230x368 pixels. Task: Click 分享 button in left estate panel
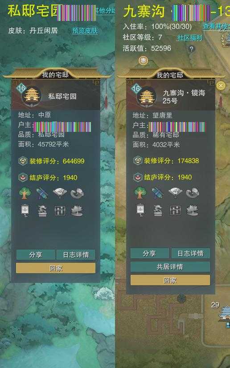(x=36, y=255)
